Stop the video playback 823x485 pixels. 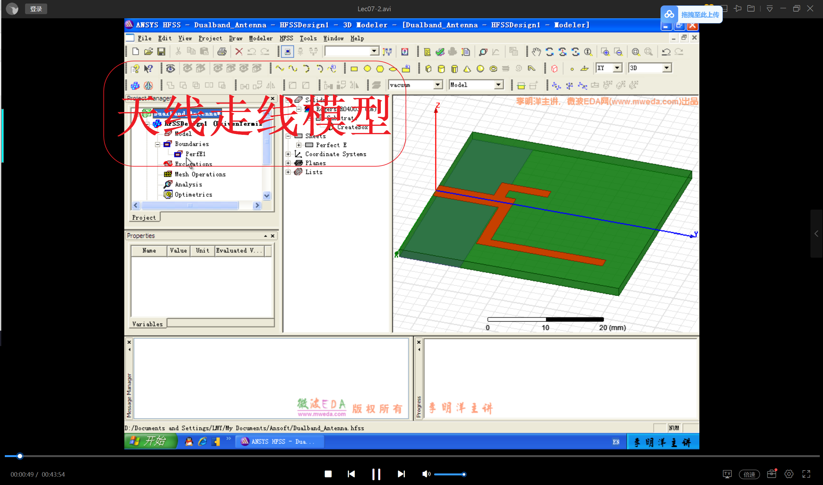pyautogui.click(x=328, y=474)
